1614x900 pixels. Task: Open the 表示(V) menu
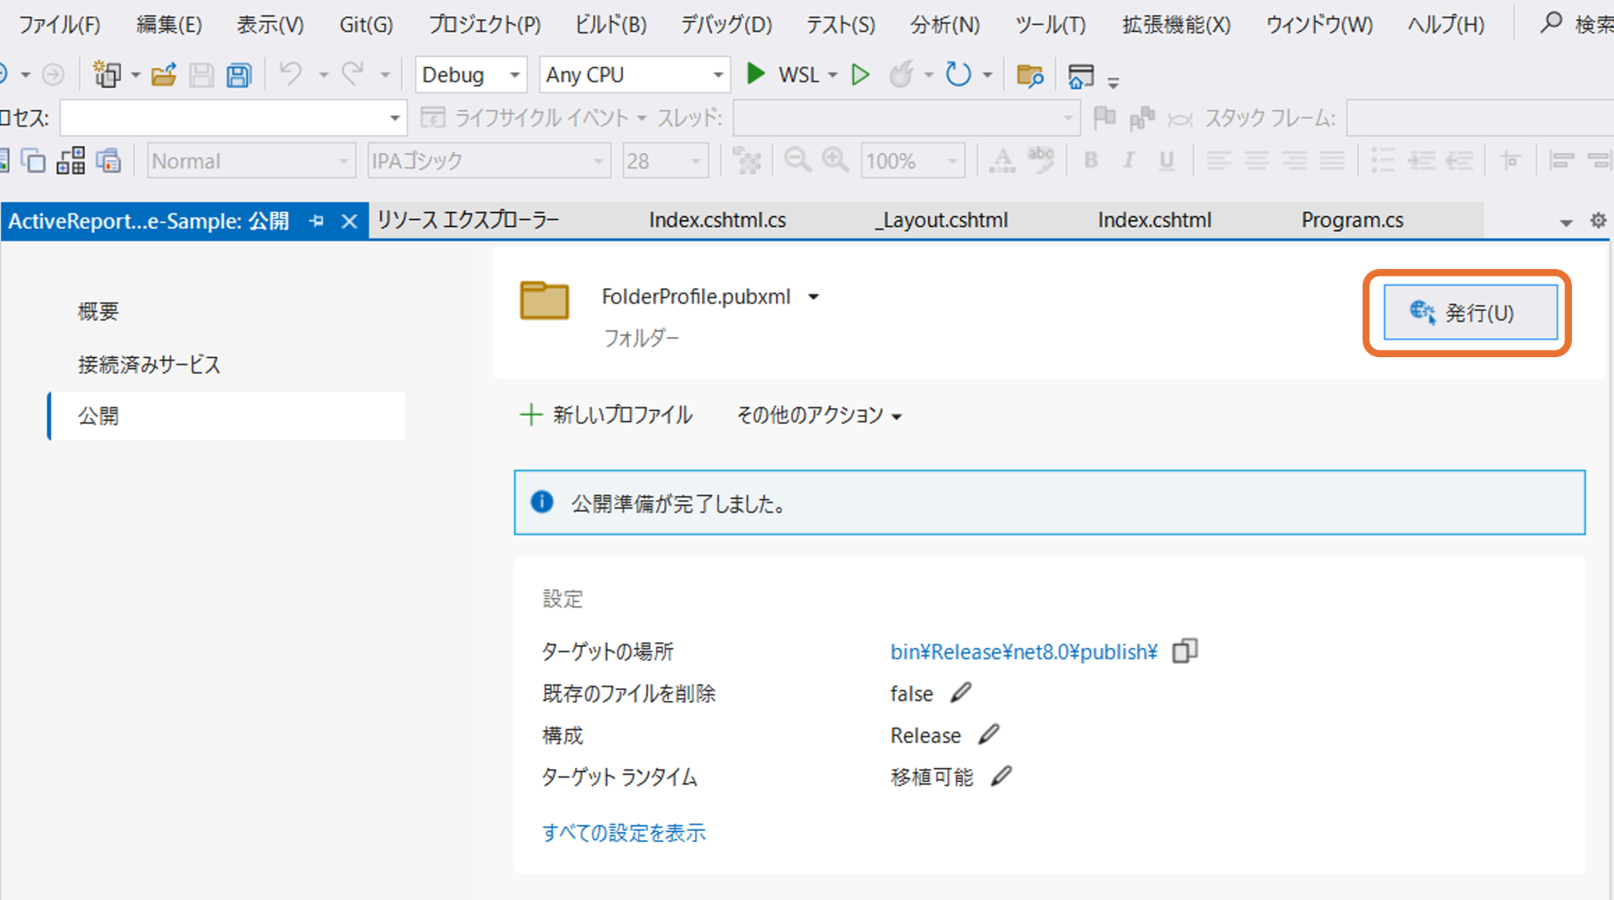click(x=270, y=24)
